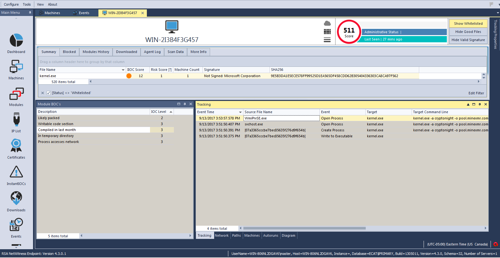Screen dimensions: 500x258
Task: Open the Configure menu
Action: [11, 4]
